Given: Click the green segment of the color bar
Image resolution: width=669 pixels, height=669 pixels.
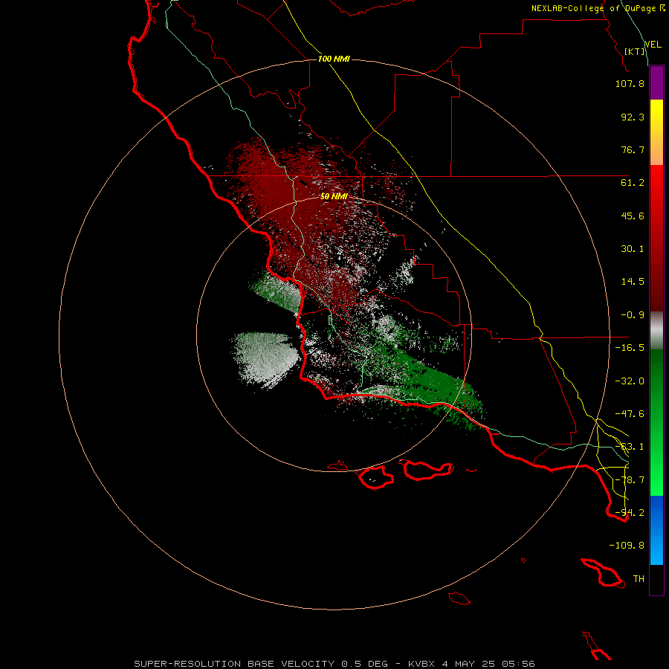Looking at the screenshot, I should pos(656,422).
